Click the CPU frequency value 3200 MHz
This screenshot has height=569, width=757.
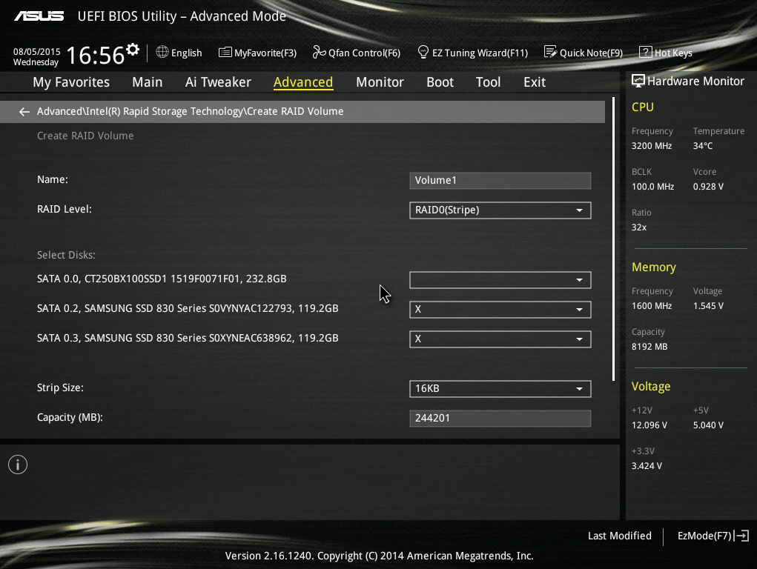pos(652,146)
